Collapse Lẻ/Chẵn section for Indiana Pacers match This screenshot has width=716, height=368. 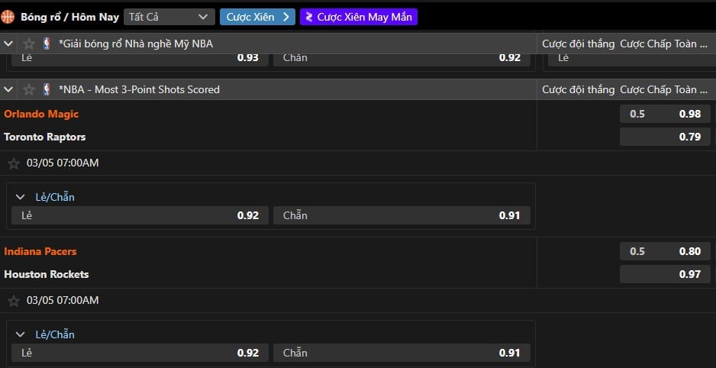coord(20,334)
